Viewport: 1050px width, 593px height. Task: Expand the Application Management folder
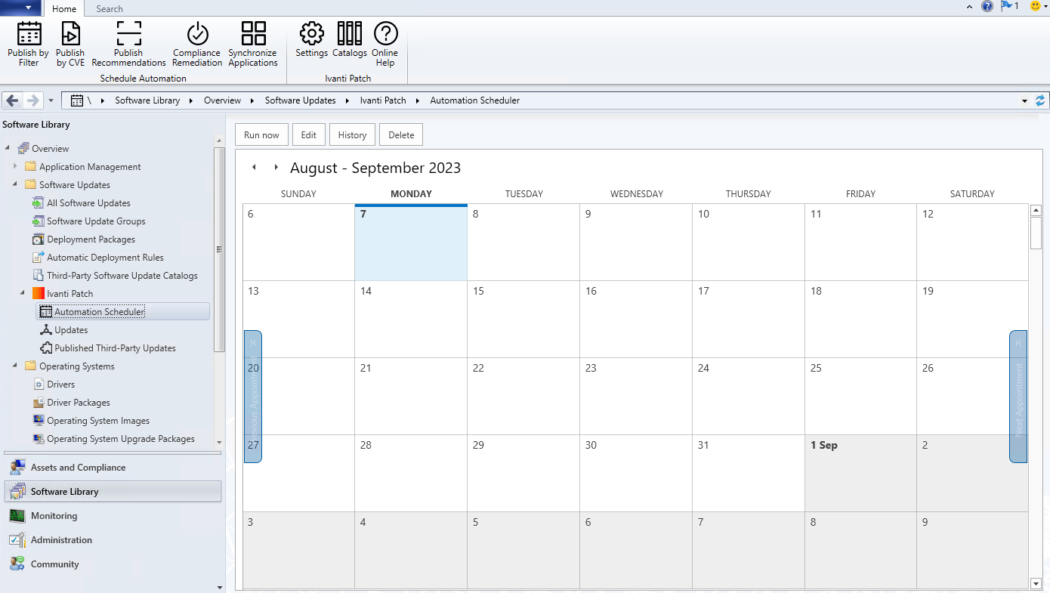[15, 167]
